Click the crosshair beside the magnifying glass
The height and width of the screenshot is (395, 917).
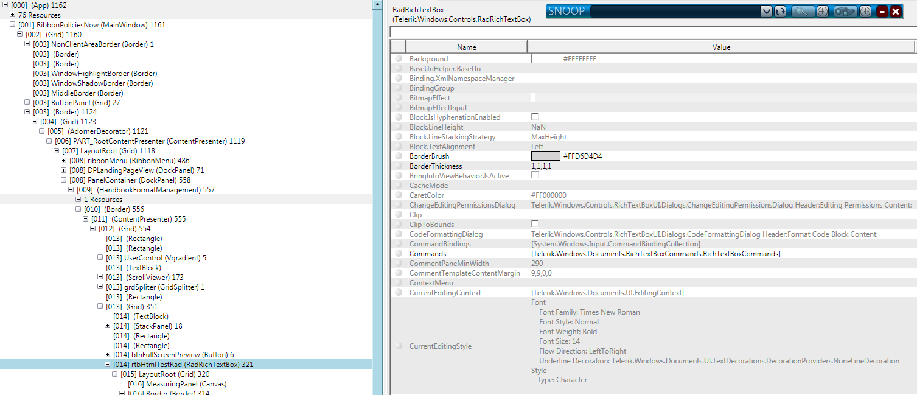pyautogui.click(x=821, y=12)
